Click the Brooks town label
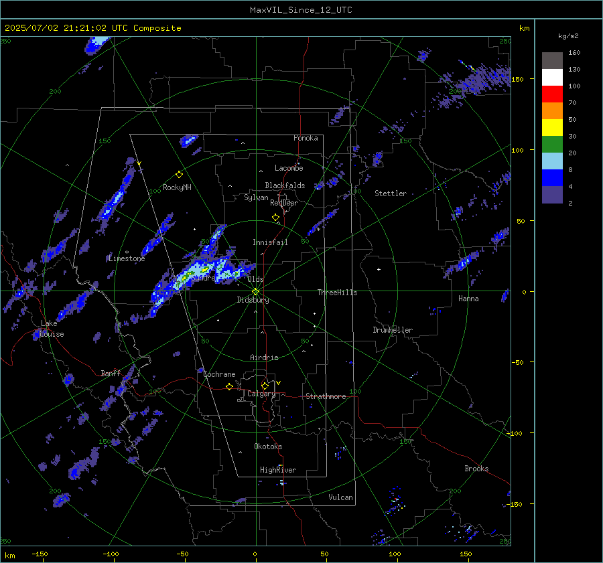Image resolution: width=603 pixels, height=563 pixels. click(476, 469)
